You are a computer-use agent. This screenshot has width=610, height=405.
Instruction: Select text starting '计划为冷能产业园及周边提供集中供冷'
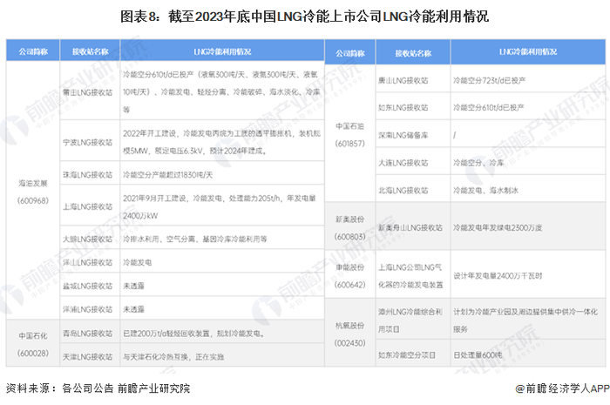click(x=525, y=321)
